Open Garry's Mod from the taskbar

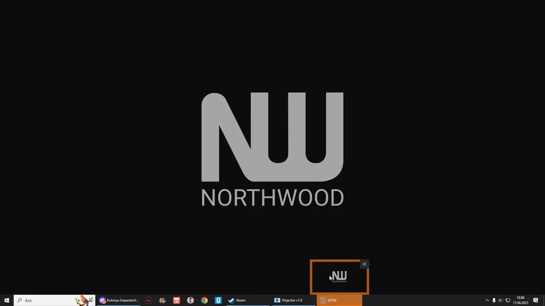click(x=218, y=300)
